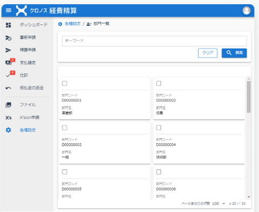Select department code D00000001 text
259x212 pixels.
pyautogui.click(x=72, y=101)
